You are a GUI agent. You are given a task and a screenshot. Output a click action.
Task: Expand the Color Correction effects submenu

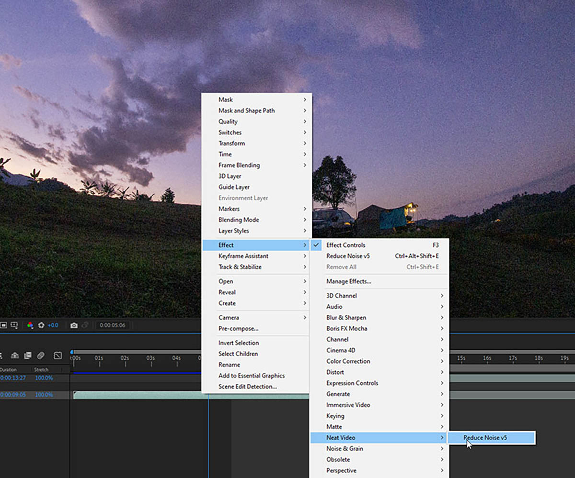pos(348,361)
